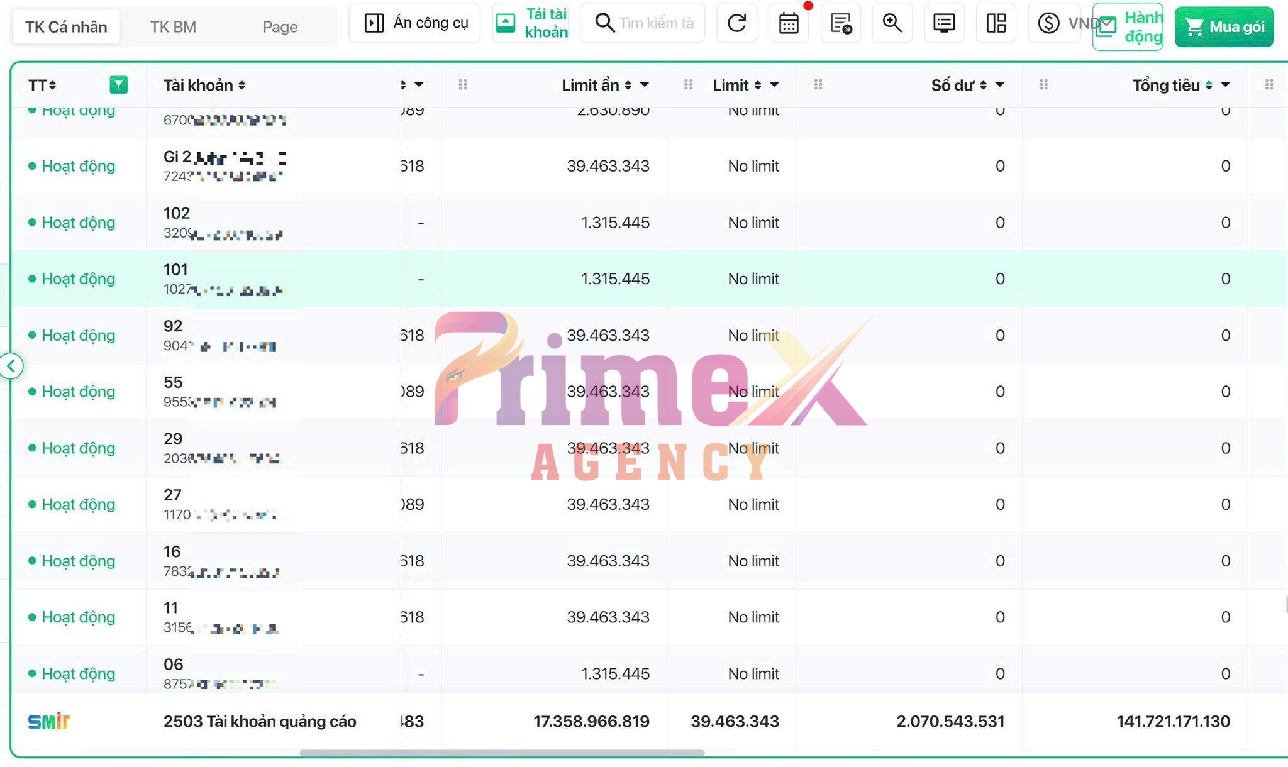Viewport: 1288px width, 767px height.
Task: Click the column layout grid icon
Action: [996, 24]
